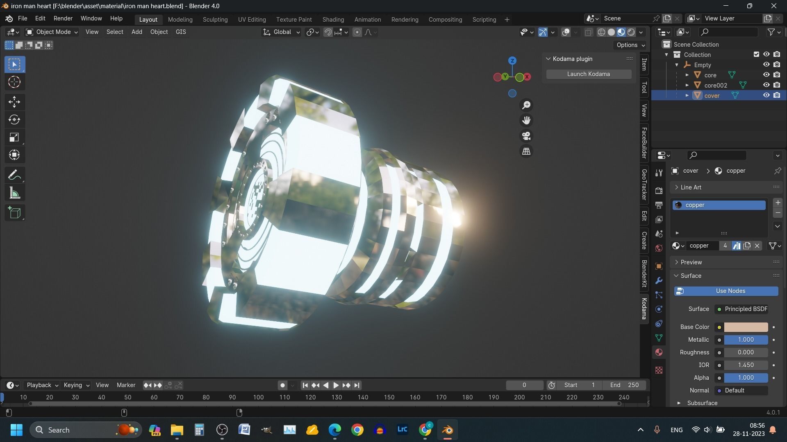Toggle proportional editing in the header
This screenshot has height=442, width=787.
click(x=357, y=32)
